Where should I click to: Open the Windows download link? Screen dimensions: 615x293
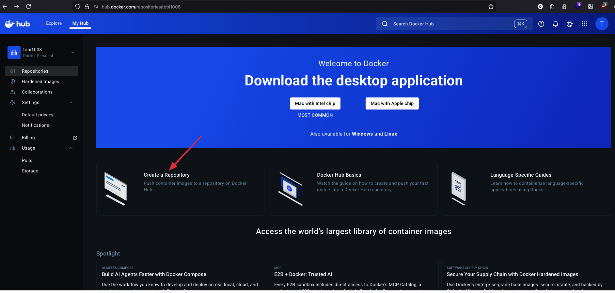362,134
